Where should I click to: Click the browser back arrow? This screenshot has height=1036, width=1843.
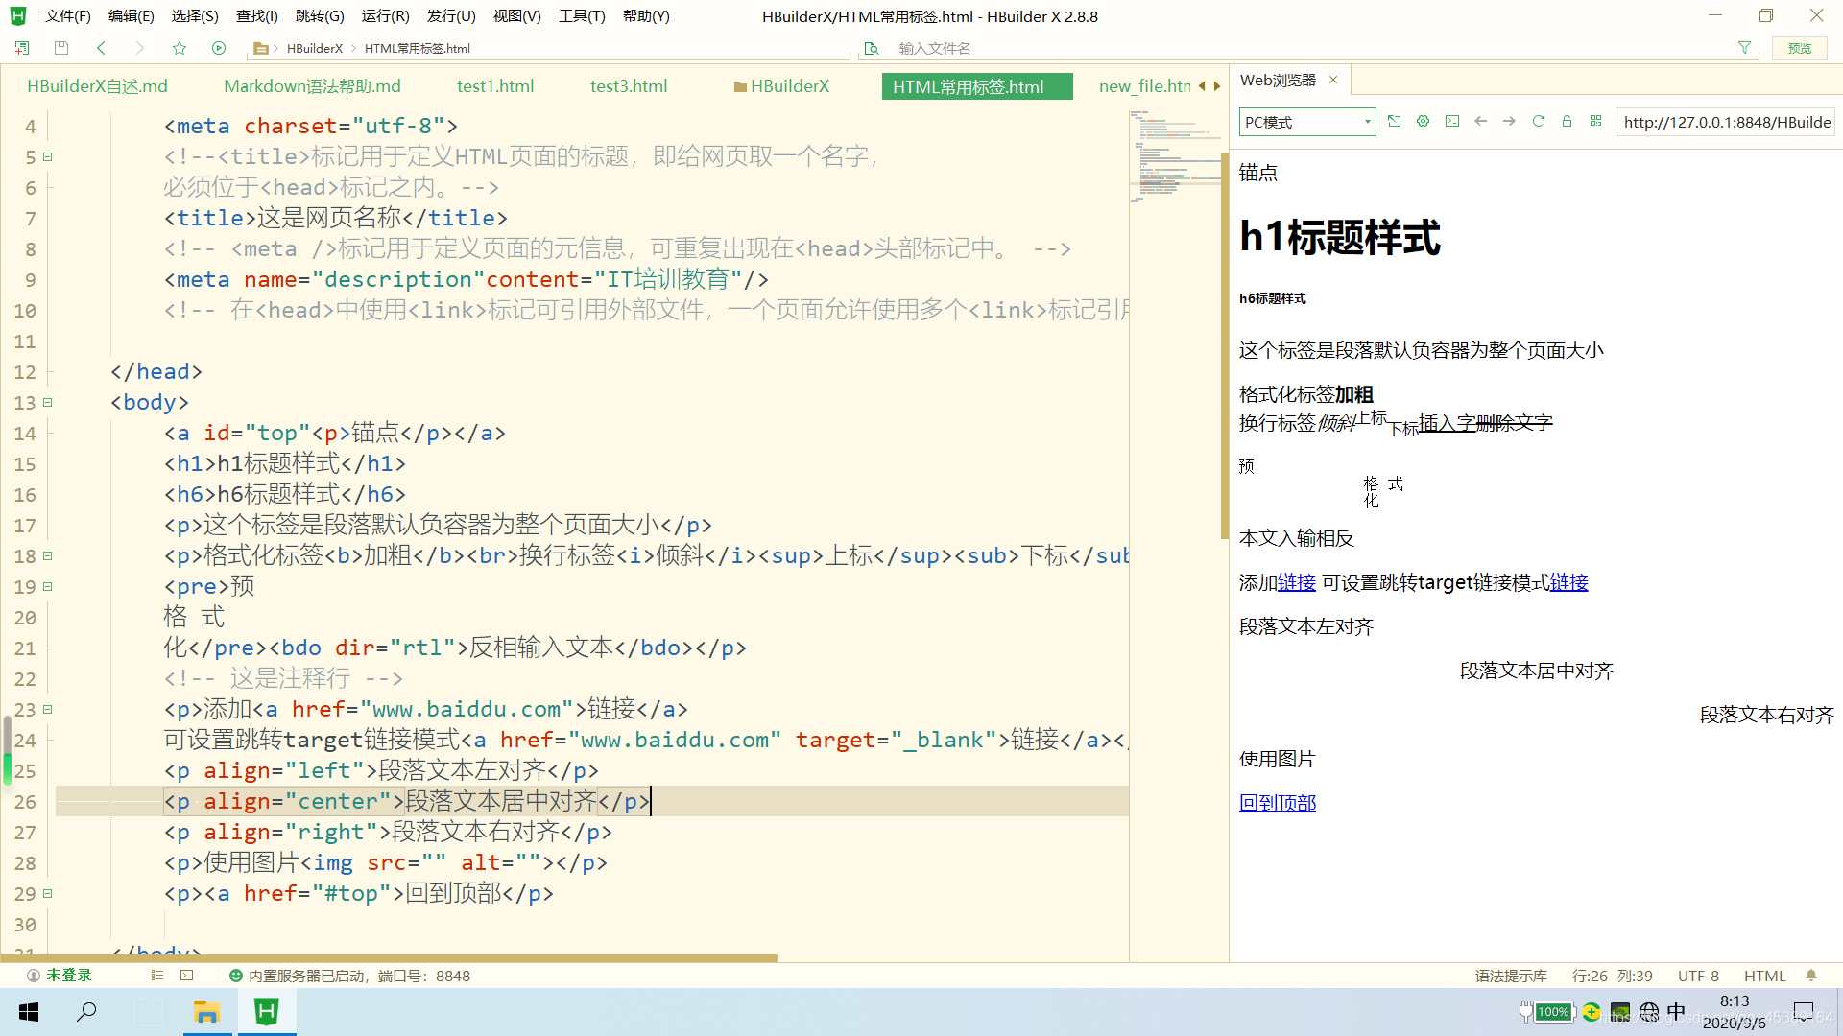point(1481,121)
